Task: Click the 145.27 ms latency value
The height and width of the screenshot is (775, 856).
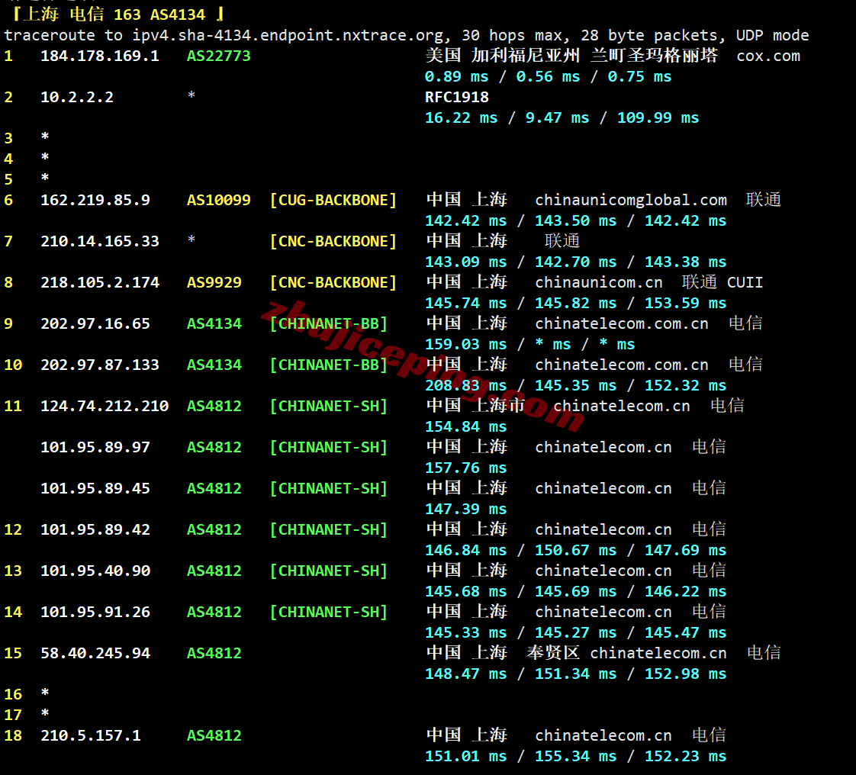Action: click(575, 633)
